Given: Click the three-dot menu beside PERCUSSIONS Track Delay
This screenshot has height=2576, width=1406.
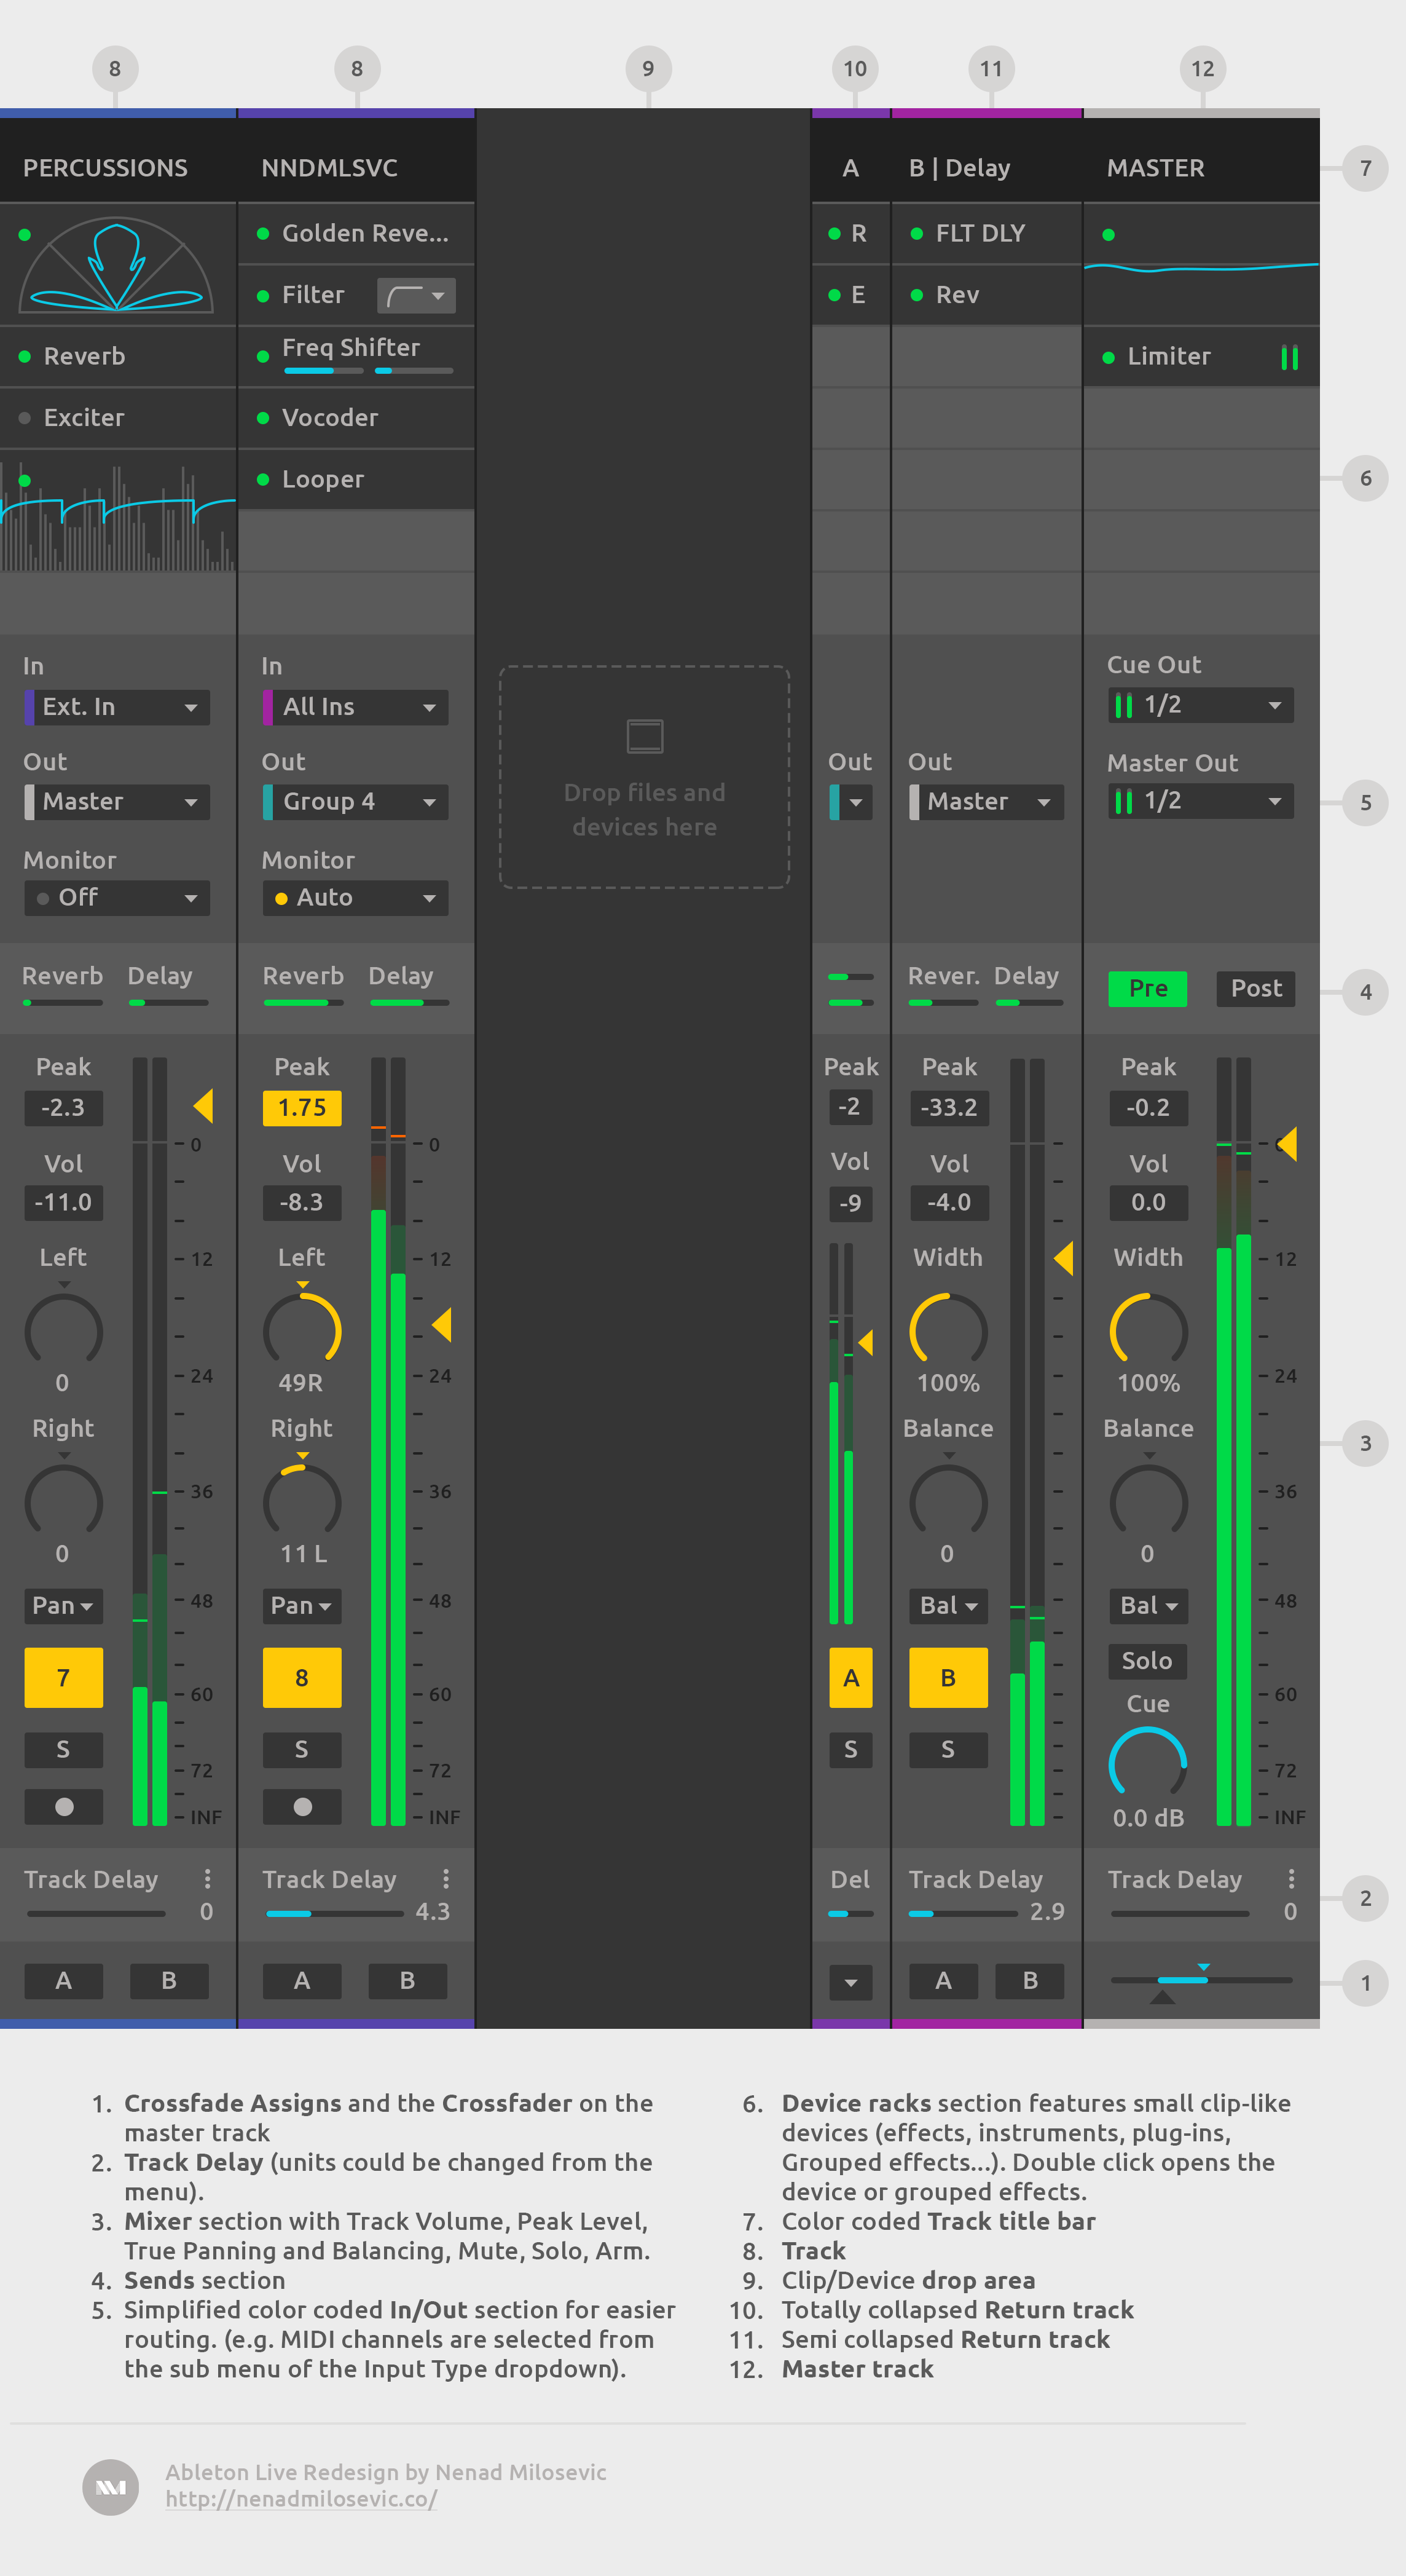Looking at the screenshot, I should (x=208, y=1879).
